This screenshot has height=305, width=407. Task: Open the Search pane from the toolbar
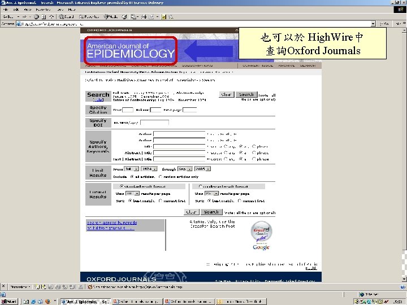(x=66, y=17)
